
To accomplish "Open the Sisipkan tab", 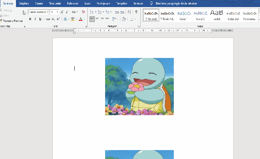I will click(x=24, y=3).
